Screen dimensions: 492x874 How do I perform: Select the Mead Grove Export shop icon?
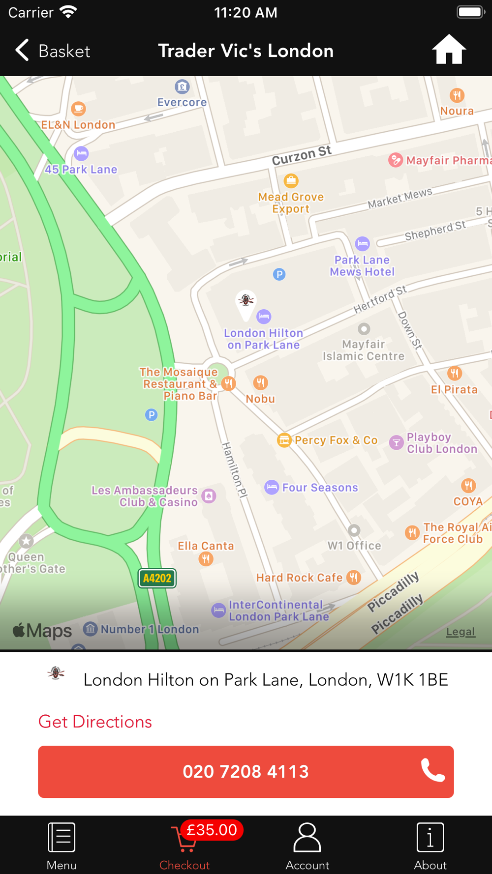(x=291, y=181)
